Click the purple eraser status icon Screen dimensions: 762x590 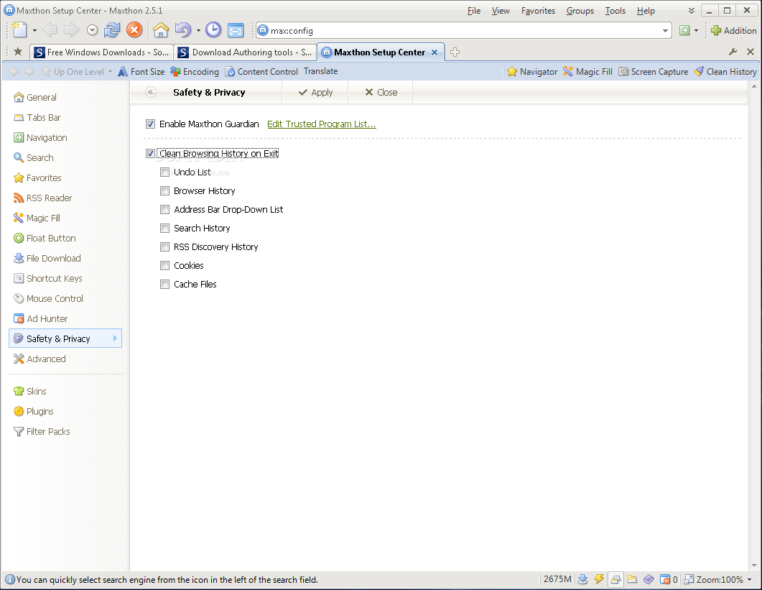coord(649,579)
